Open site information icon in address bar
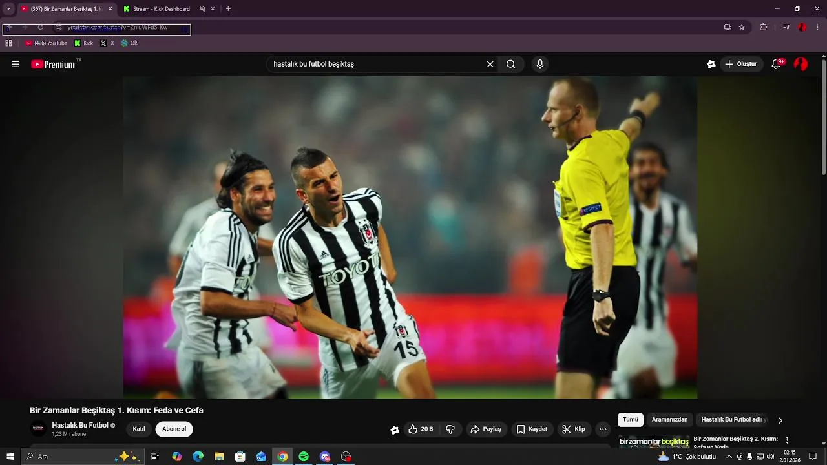Screen dimensions: 827x465 tap(59, 27)
